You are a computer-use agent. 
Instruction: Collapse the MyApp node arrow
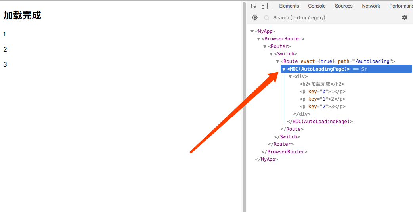coord(252,32)
